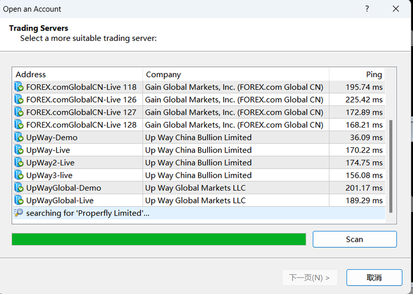Screen dimensions: 413x294
Task: Click the 36.09 ms ping value
Action: pyautogui.click(x=366, y=137)
